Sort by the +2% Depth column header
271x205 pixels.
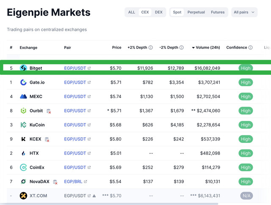(x=137, y=47)
